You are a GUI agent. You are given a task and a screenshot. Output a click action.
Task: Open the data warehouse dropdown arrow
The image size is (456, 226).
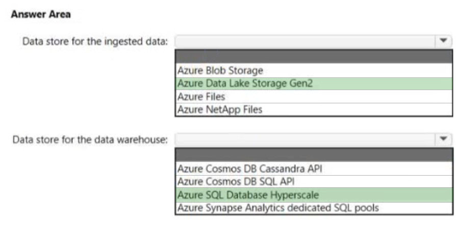tap(443, 139)
